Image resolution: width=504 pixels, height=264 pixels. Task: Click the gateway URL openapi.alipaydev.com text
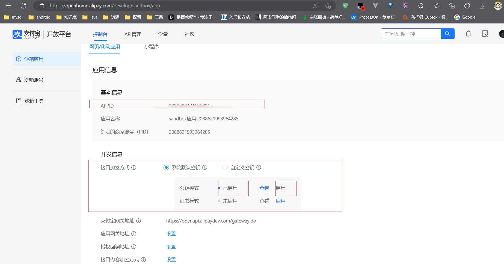pos(211,221)
